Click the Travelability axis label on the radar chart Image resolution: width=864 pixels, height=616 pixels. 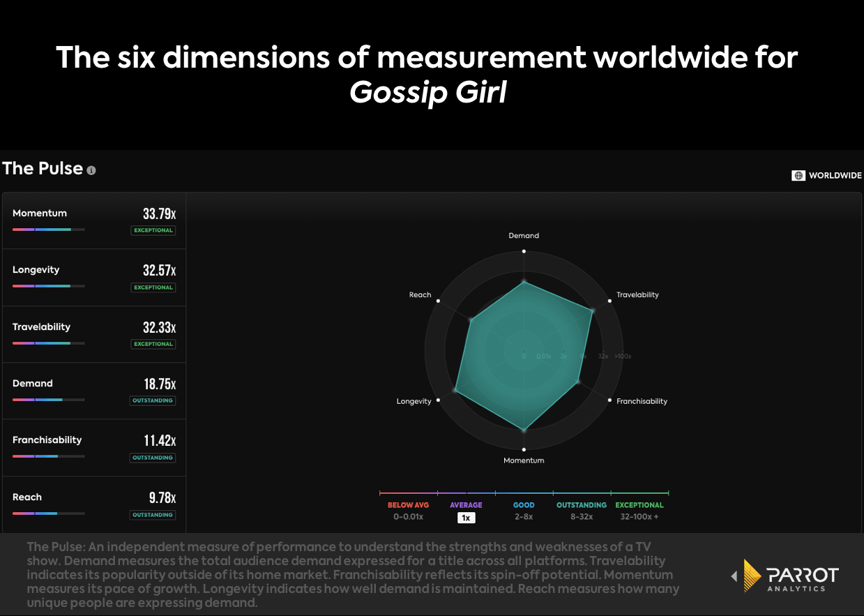(x=638, y=295)
